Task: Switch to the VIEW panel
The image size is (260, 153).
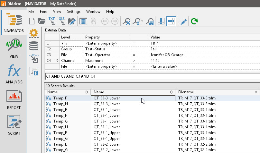Action: click(x=14, y=48)
